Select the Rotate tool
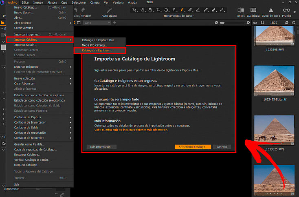Image resolution: width=299 pixels, height=197 pixels. (166, 10)
